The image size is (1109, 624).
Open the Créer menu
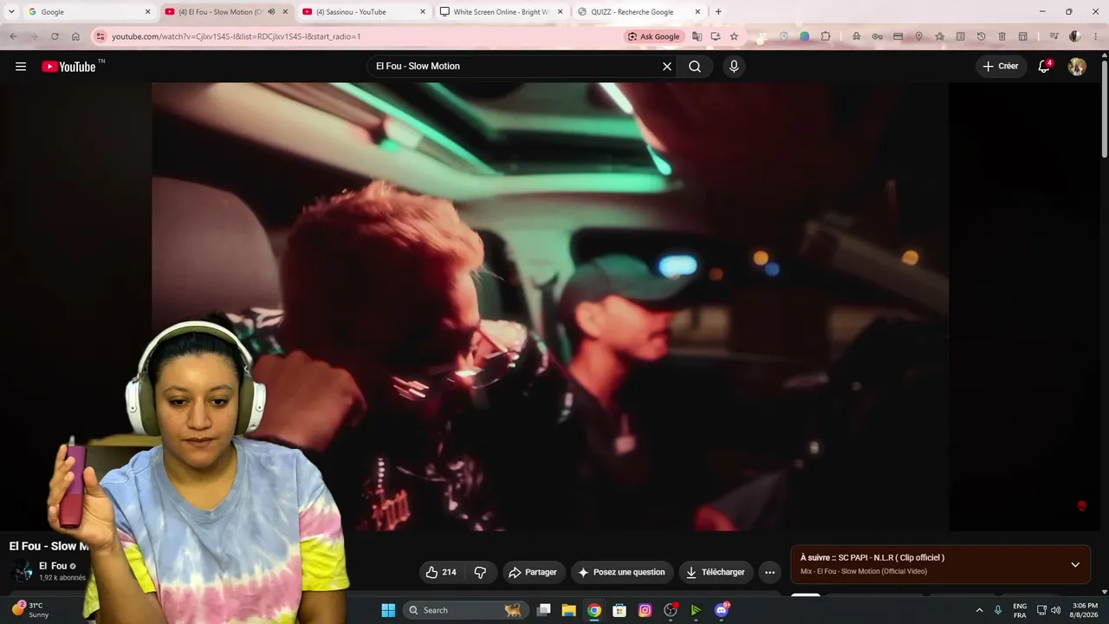pos(1001,67)
